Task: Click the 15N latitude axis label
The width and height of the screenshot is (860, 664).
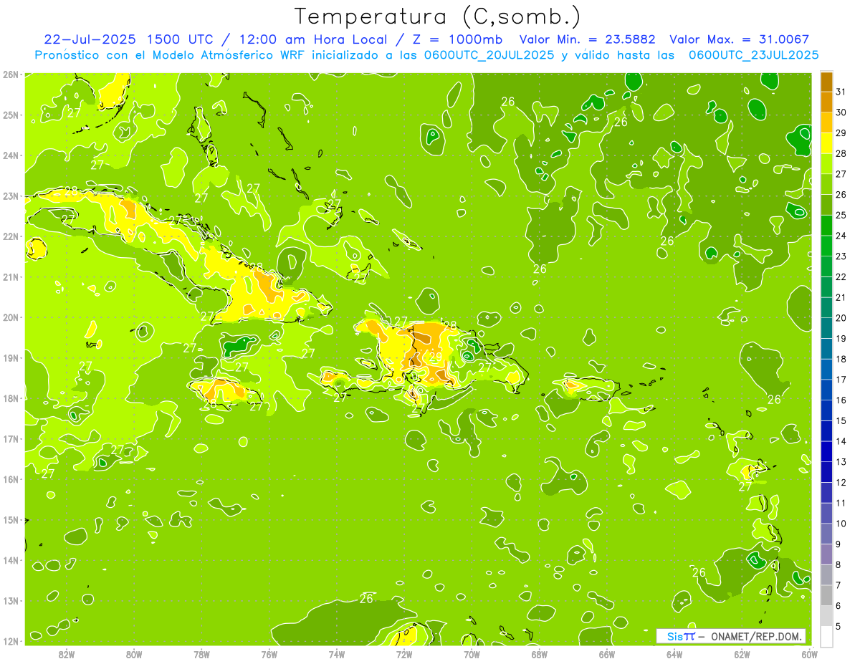Action: pyautogui.click(x=11, y=519)
